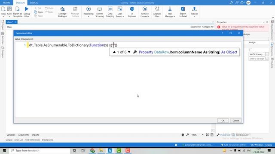The width and height of the screenshot is (275, 154).
Task: Open Manage Packages
Action: pyautogui.click(x=62, y=12)
